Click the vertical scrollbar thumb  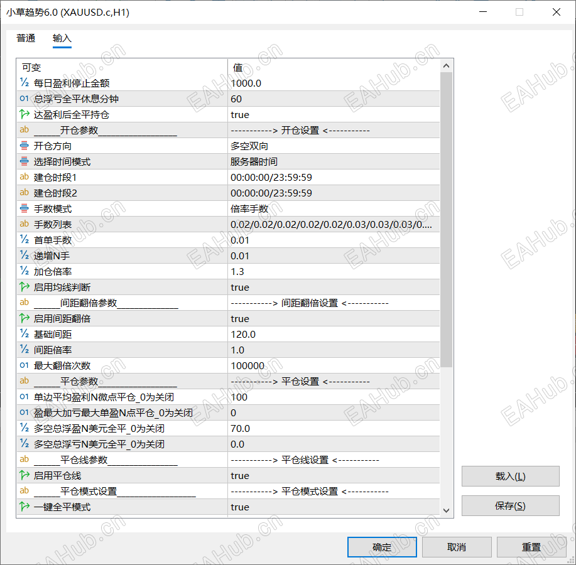coord(447,220)
